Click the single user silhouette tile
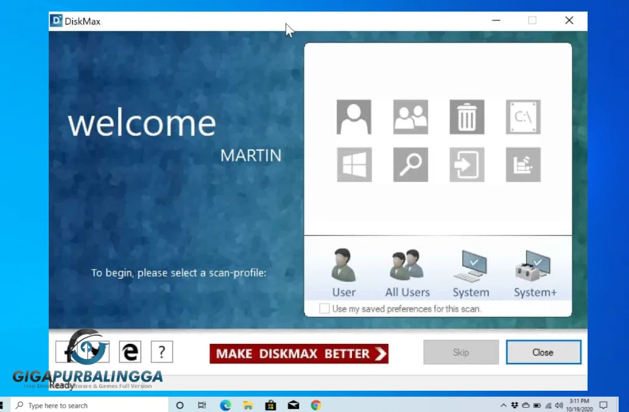Image resolution: width=629 pixels, height=412 pixels. click(354, 117)
